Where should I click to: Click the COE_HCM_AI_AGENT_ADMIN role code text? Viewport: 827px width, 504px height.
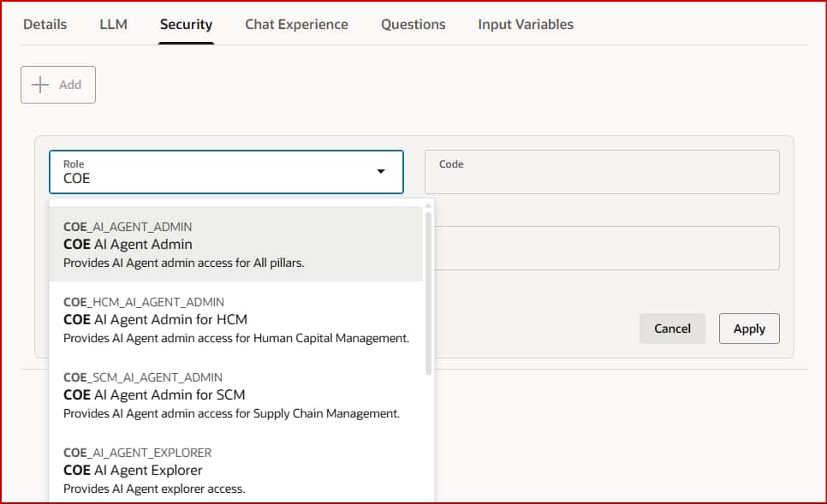click(x=144, y=302)
